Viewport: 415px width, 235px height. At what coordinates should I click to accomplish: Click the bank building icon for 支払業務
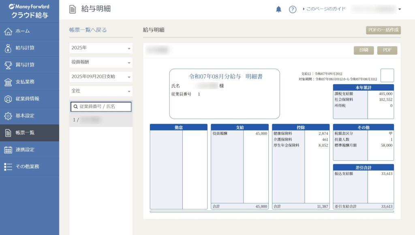8,82
